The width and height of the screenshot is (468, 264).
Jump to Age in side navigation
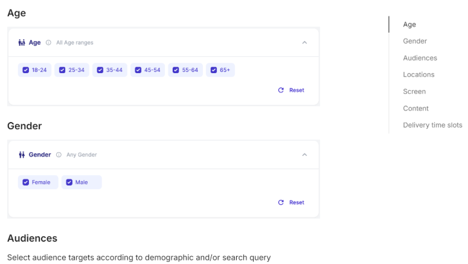[409, 25]
